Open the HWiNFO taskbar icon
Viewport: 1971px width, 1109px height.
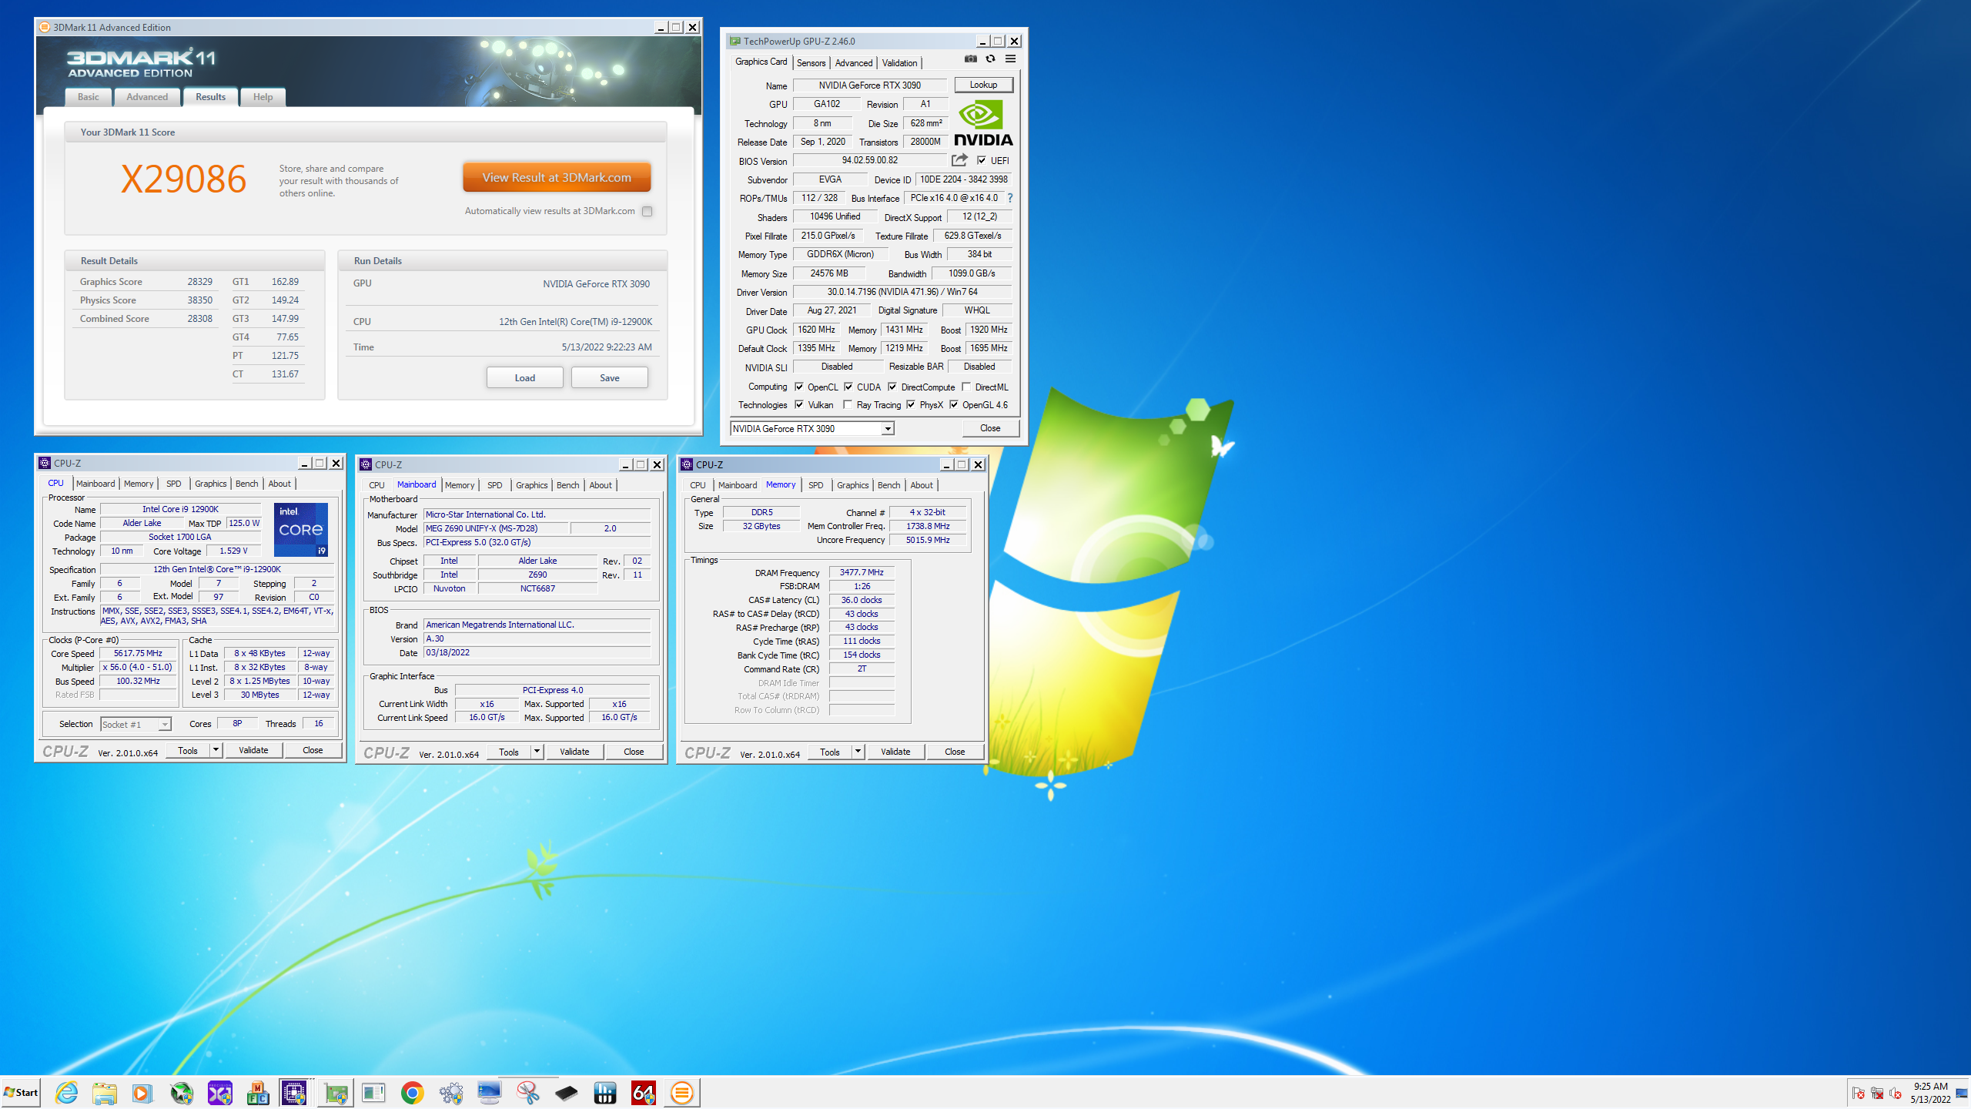pos(605,1093)
